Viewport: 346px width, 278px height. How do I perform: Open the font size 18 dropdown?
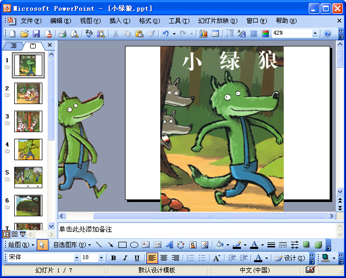pyautogui.click(x=101, y=258)
